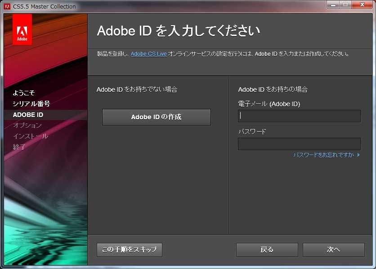
Task: Select インストール step in sidebar
Action: pyautogui.click(x=31, y=136)
